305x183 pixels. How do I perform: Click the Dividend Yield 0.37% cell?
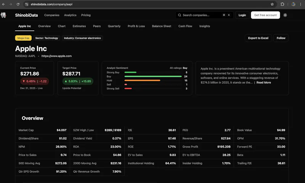(97, 138)
